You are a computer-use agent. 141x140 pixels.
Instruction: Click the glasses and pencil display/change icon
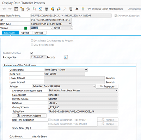pos(28,9)
